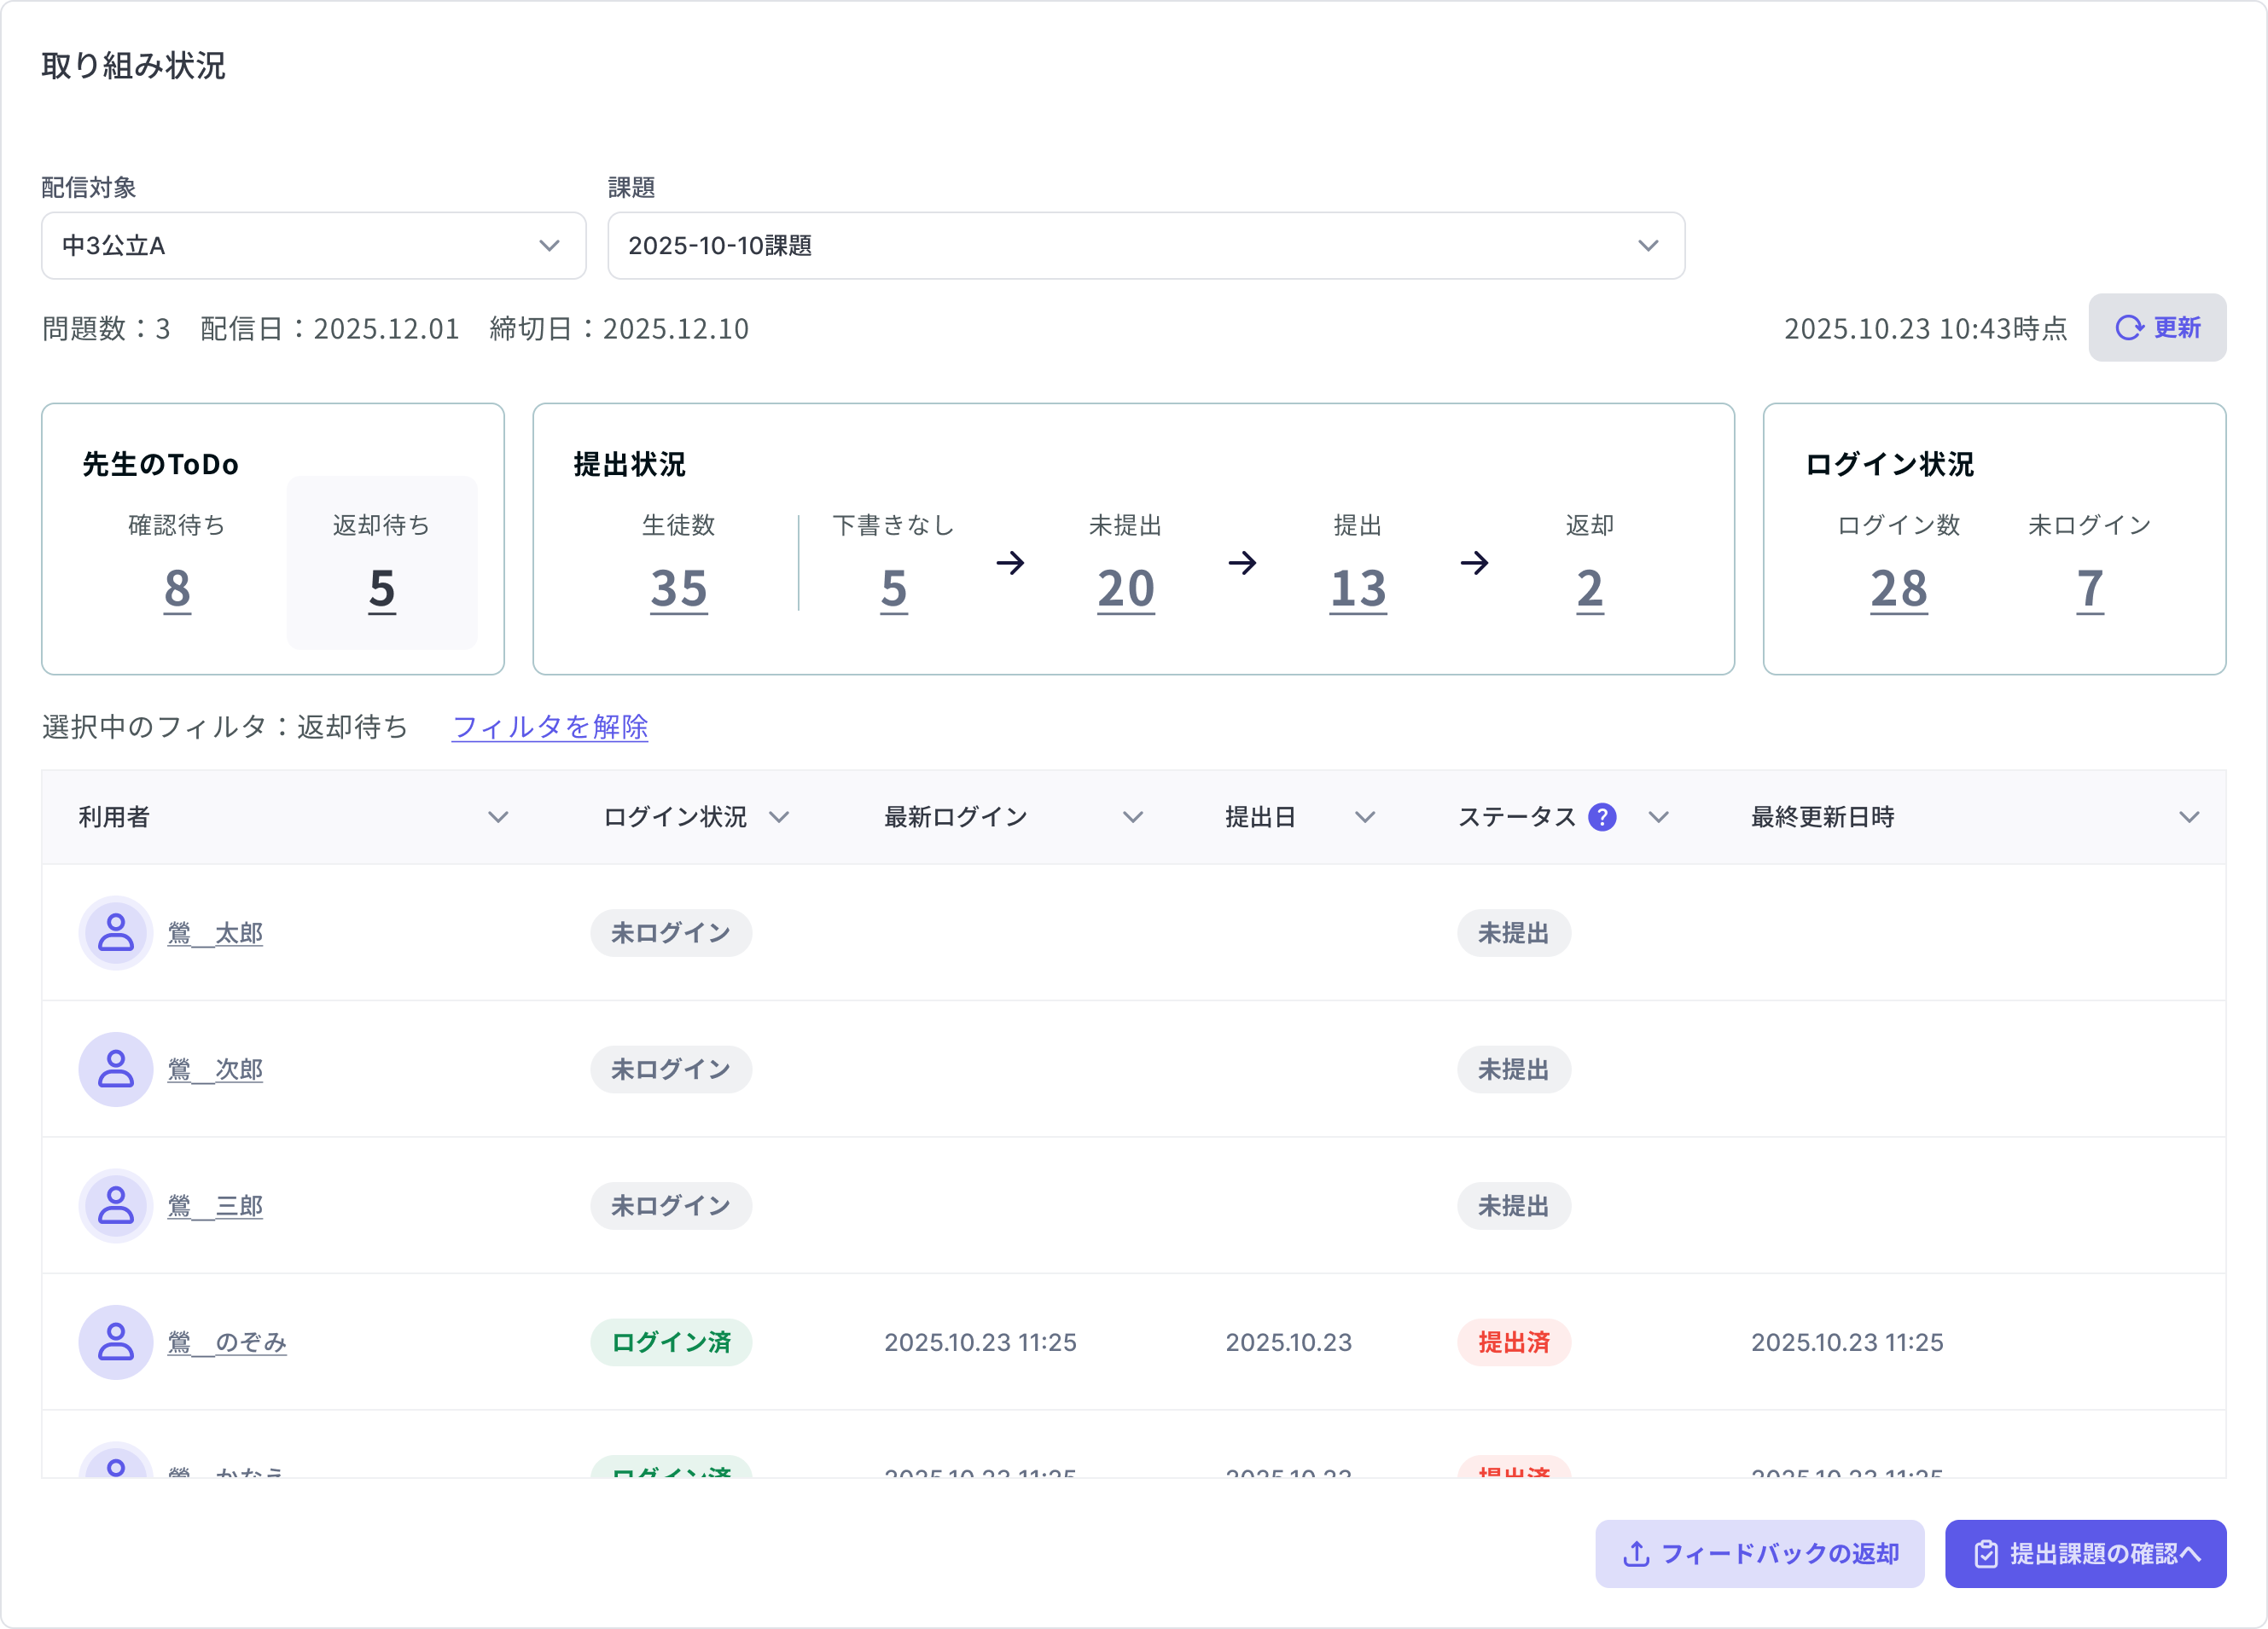Click フィードバックの返却 upload button

(1759, 1553)
